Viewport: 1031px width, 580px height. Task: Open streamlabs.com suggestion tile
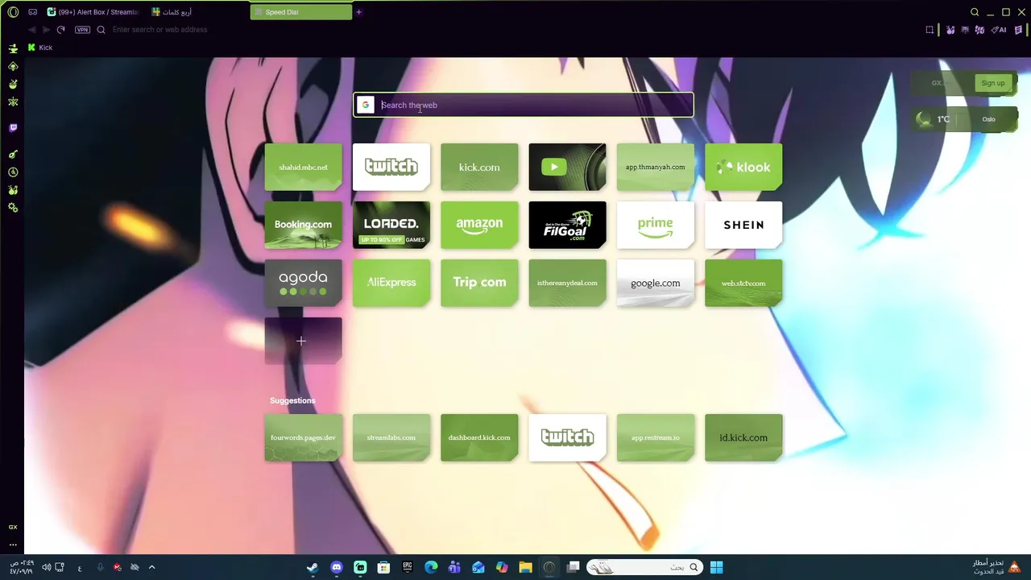[x=391, y=437]
